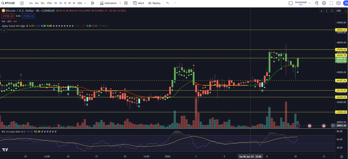Screen dimensions: 348x159
Task: Click the purple lightning event marker
Action: [x=298, y=126]
